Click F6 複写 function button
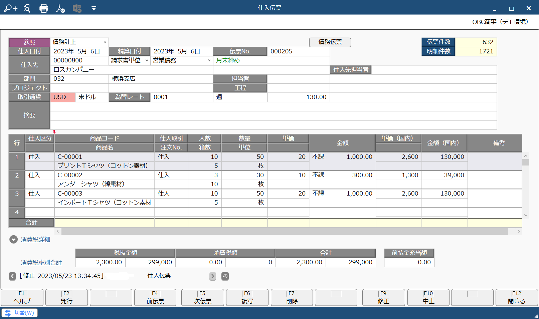 point(247,297)
